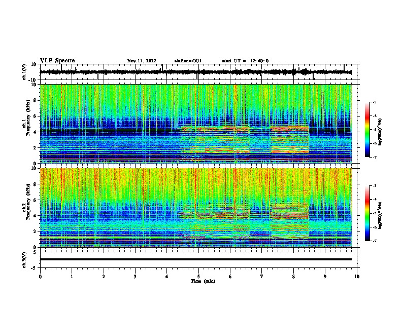Viewport: 402px width, 310px height.
Task: Click time axis tick label "1"
Action: [72, 277]
